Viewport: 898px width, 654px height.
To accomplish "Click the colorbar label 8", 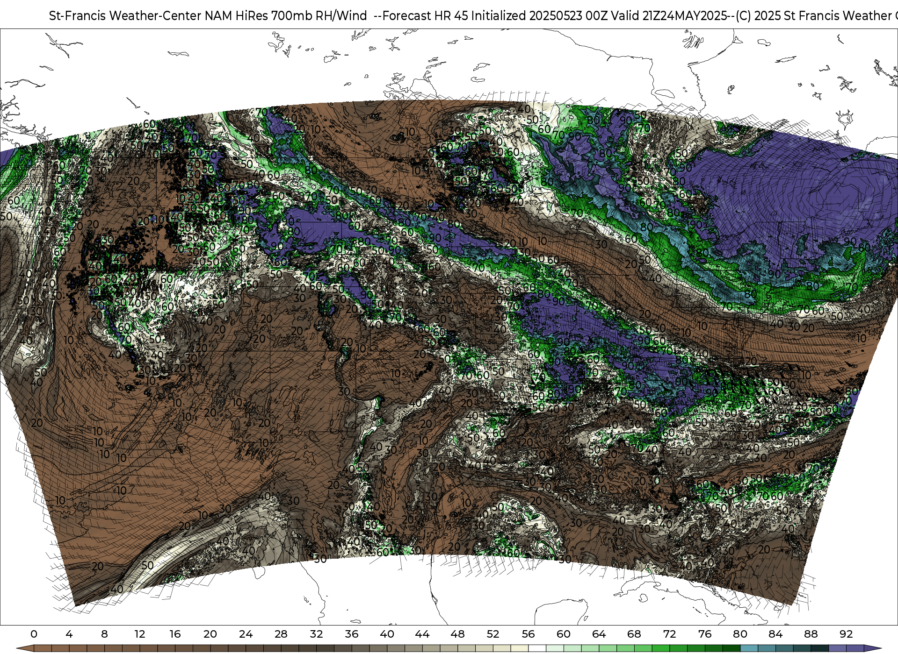I will click(x=104, y=634).
